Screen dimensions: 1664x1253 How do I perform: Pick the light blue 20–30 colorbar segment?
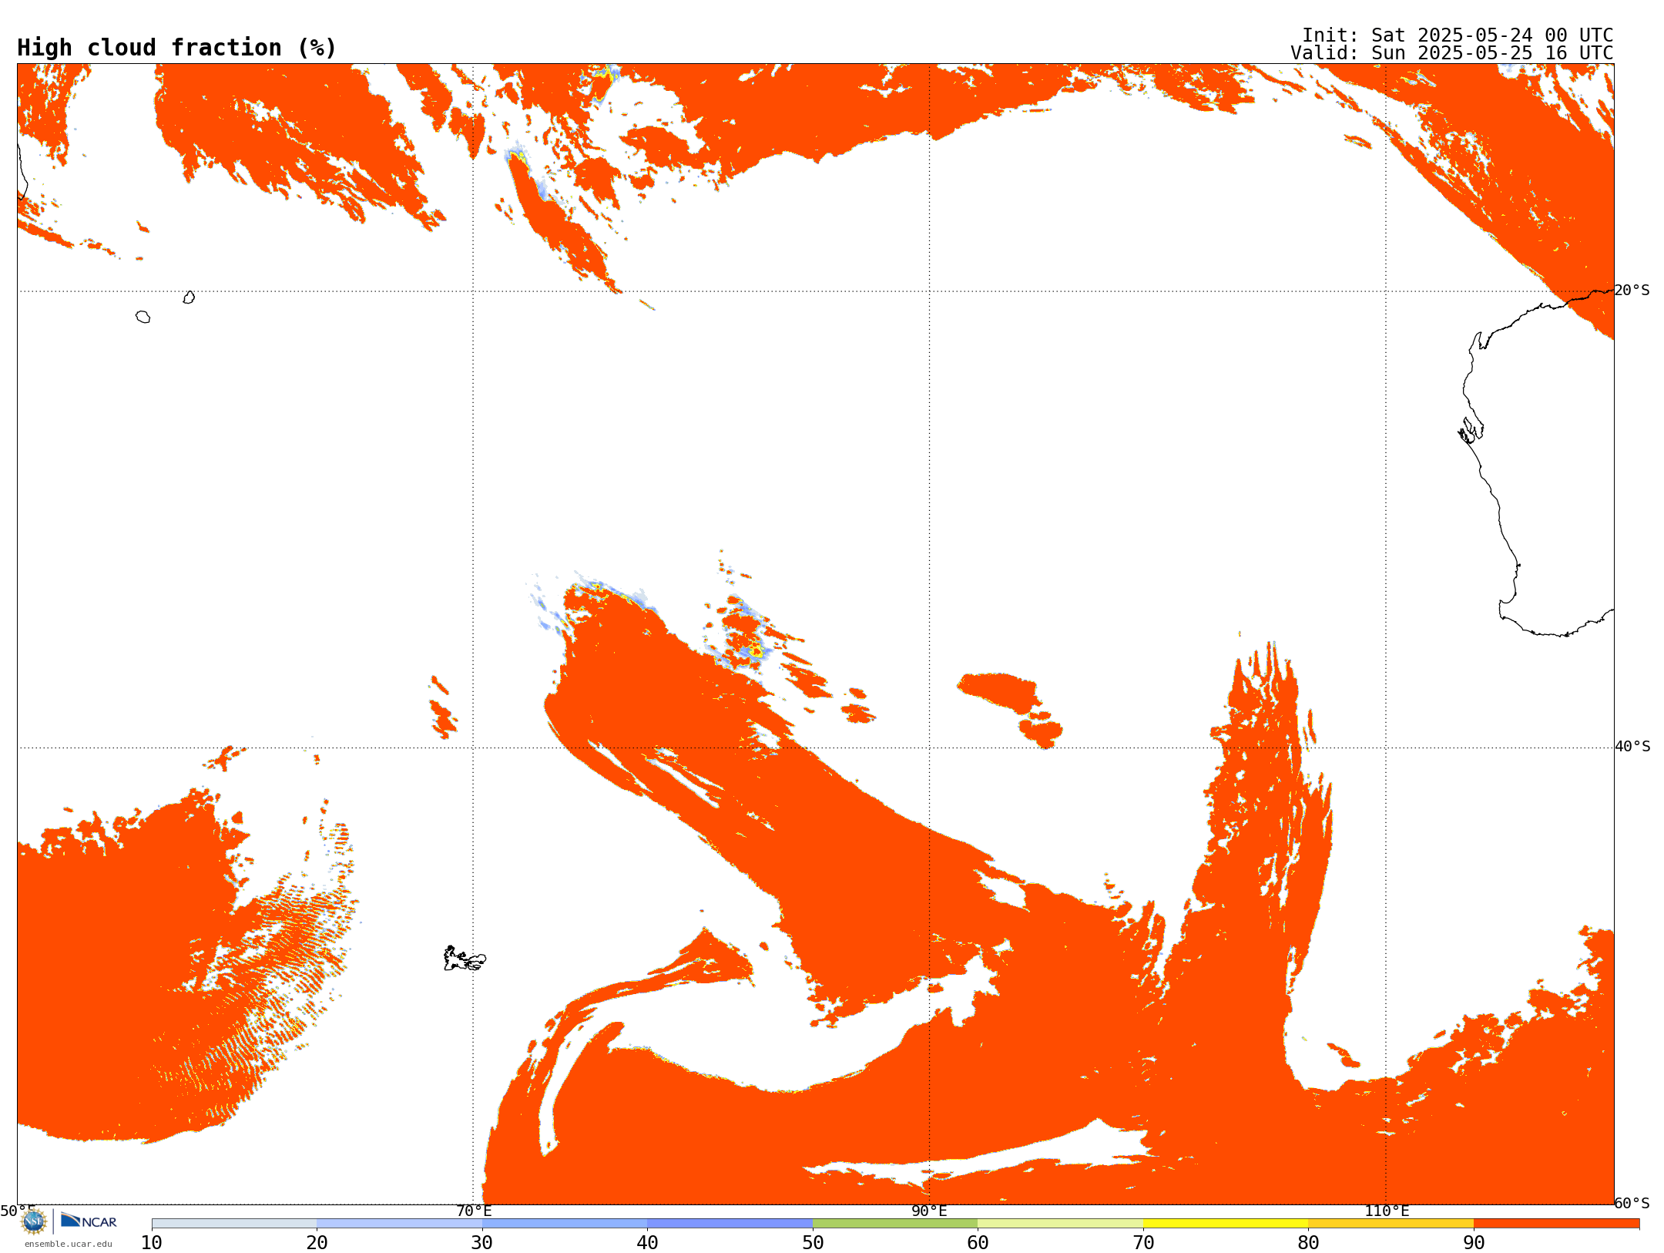pos(399,1224)
